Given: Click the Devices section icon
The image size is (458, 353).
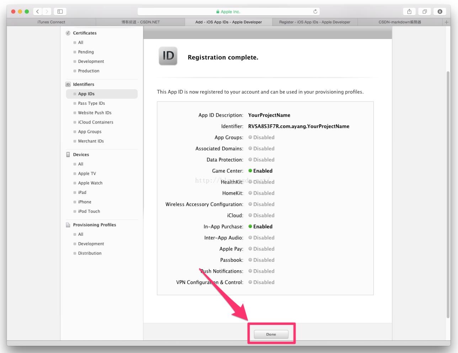Looking at the screenshot, I should point(68,154).
